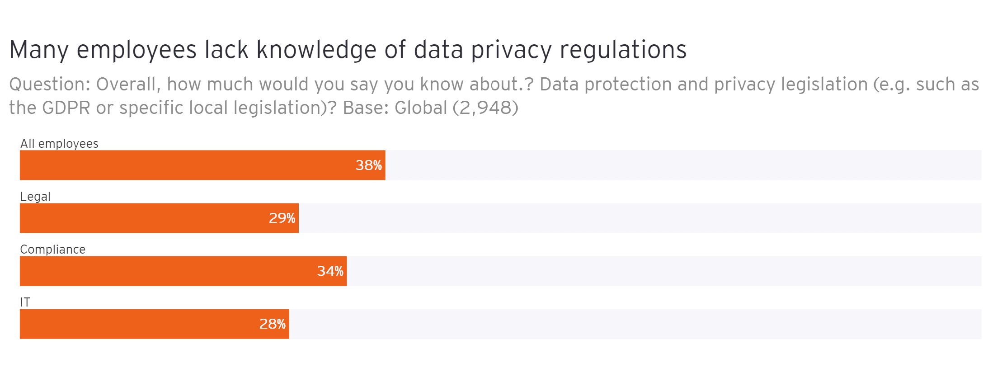Click the gray remainder of Legal bar
The image size is (983, 382).
point(640,218)
